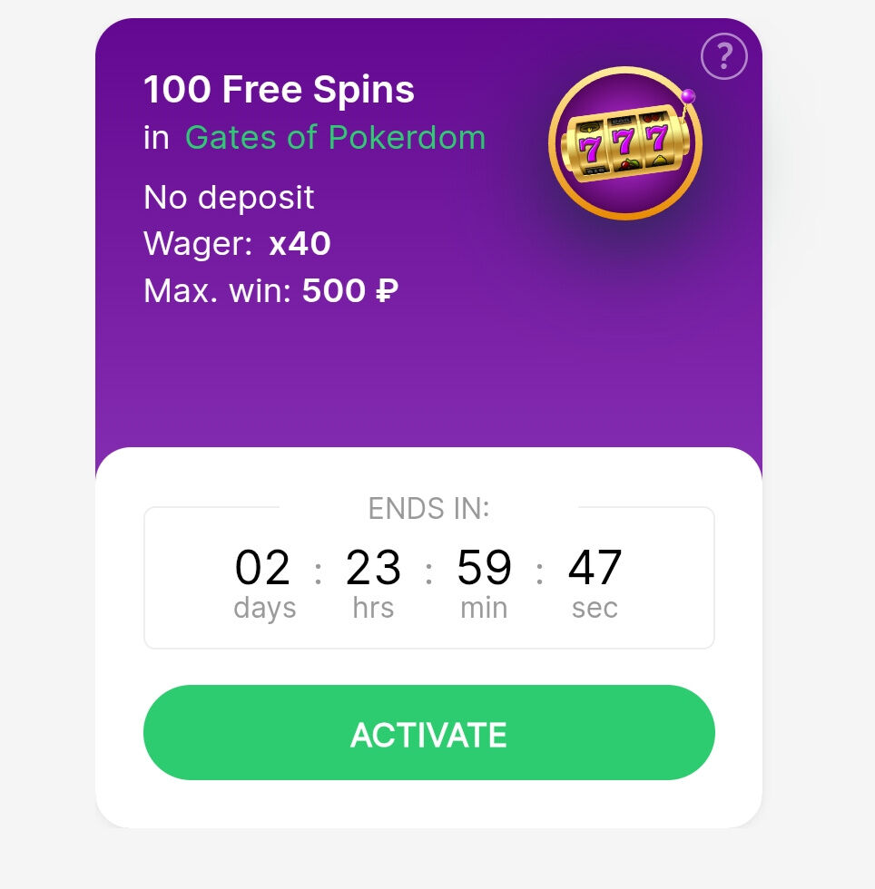This screenshot has height=889, width=875.
Task: Click the Max. win 500 amount
Action: [x=334, y=290]
